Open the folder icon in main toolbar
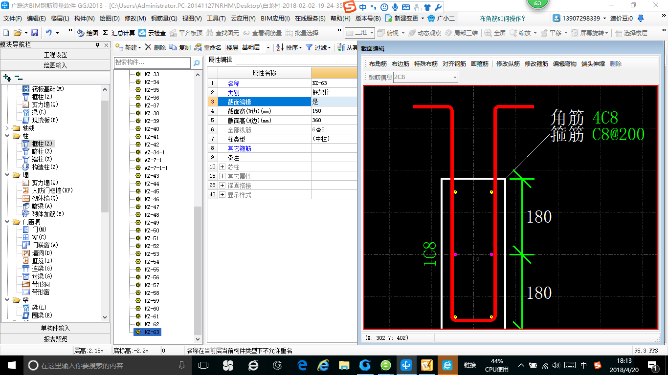 (17, 33)
